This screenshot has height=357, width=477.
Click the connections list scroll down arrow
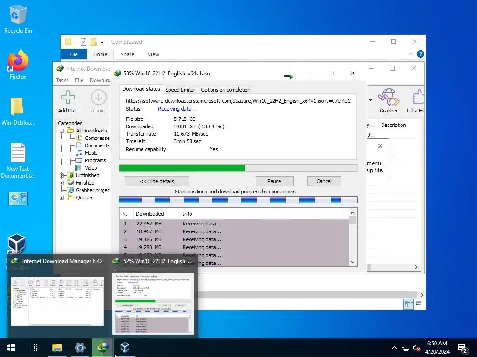click(353, 262)
